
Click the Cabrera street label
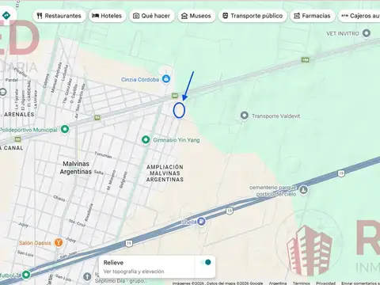[46, 81]
